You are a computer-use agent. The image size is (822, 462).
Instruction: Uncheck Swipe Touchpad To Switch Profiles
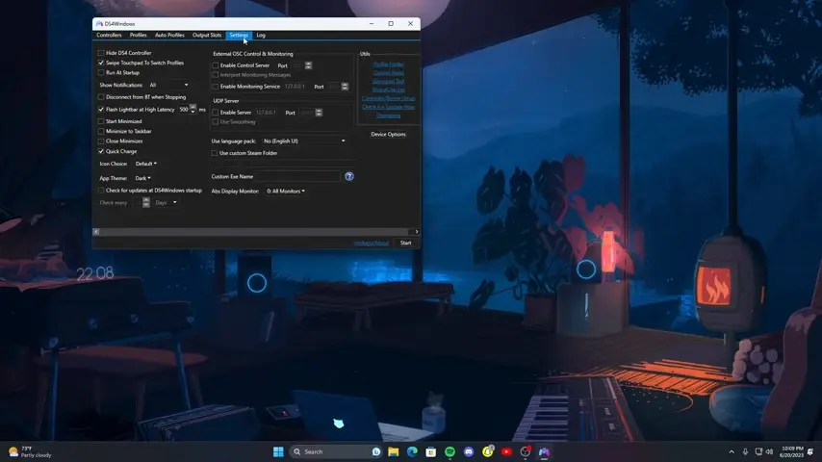tap(101, 63)
